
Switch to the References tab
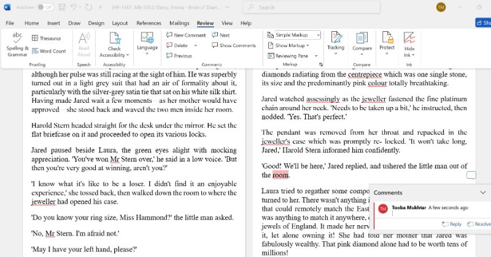(149, 23)
